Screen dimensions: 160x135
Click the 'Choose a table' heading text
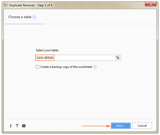pyautogui.click(x=20, y=17)
